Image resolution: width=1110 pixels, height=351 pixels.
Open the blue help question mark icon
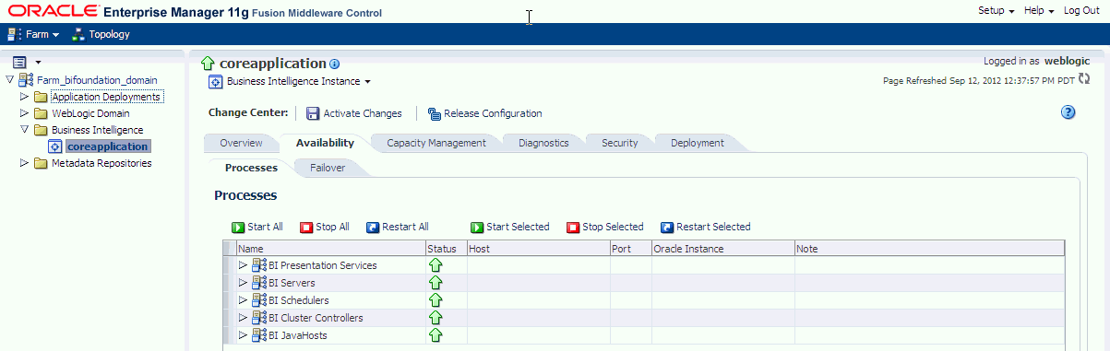(x=1068, y=112)
